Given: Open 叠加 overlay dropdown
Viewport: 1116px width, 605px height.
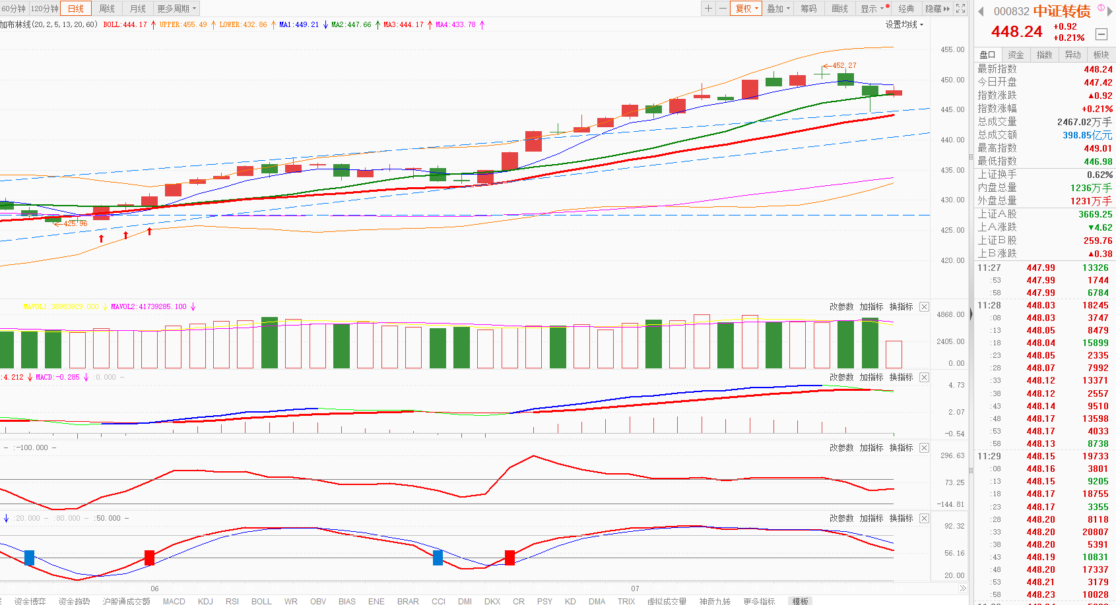Looking at the screenshot, I should 778,9.
